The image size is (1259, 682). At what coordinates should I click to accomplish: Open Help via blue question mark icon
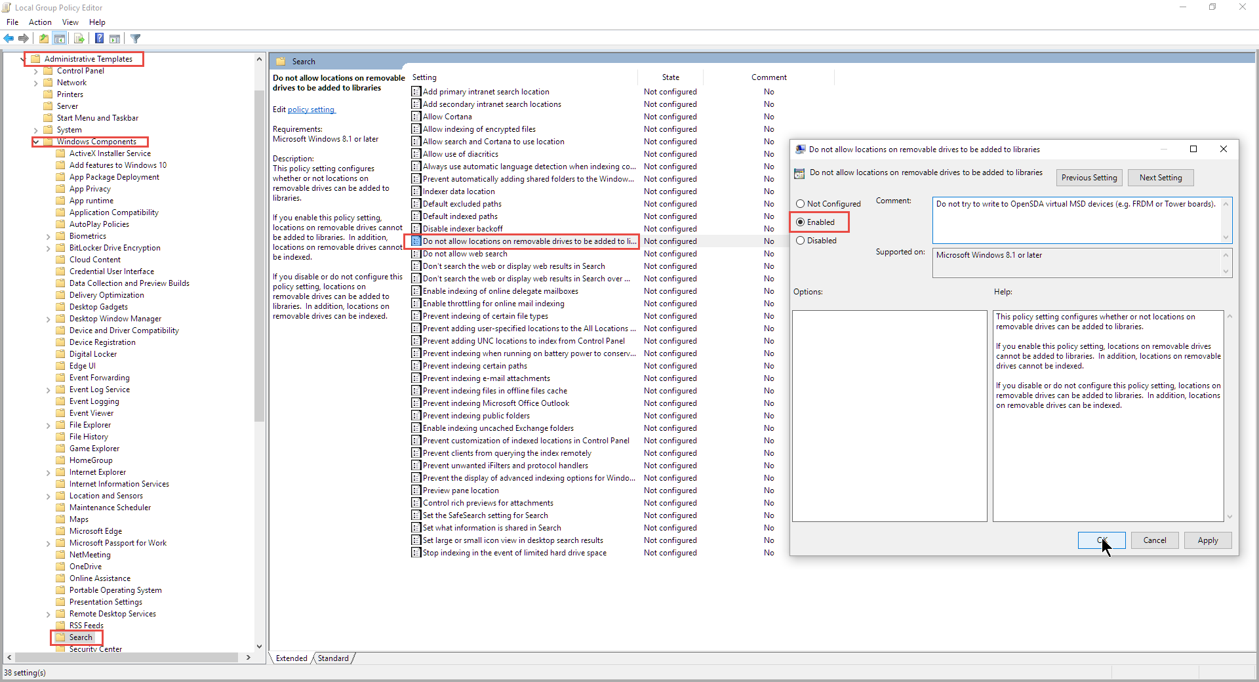pos(99,39)
